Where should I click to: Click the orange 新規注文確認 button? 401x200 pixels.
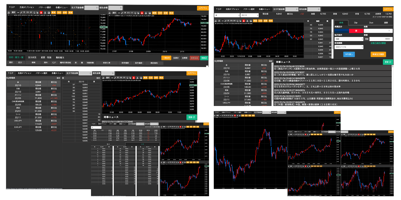click(x=378, y=54)
